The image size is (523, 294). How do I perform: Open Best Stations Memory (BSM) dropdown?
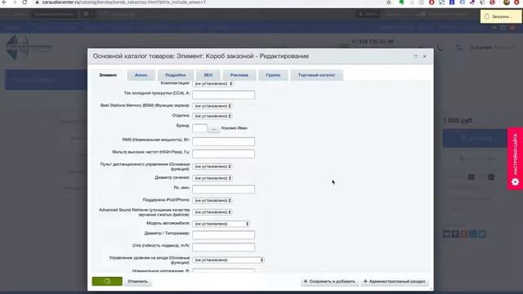(x=212, y=106)
